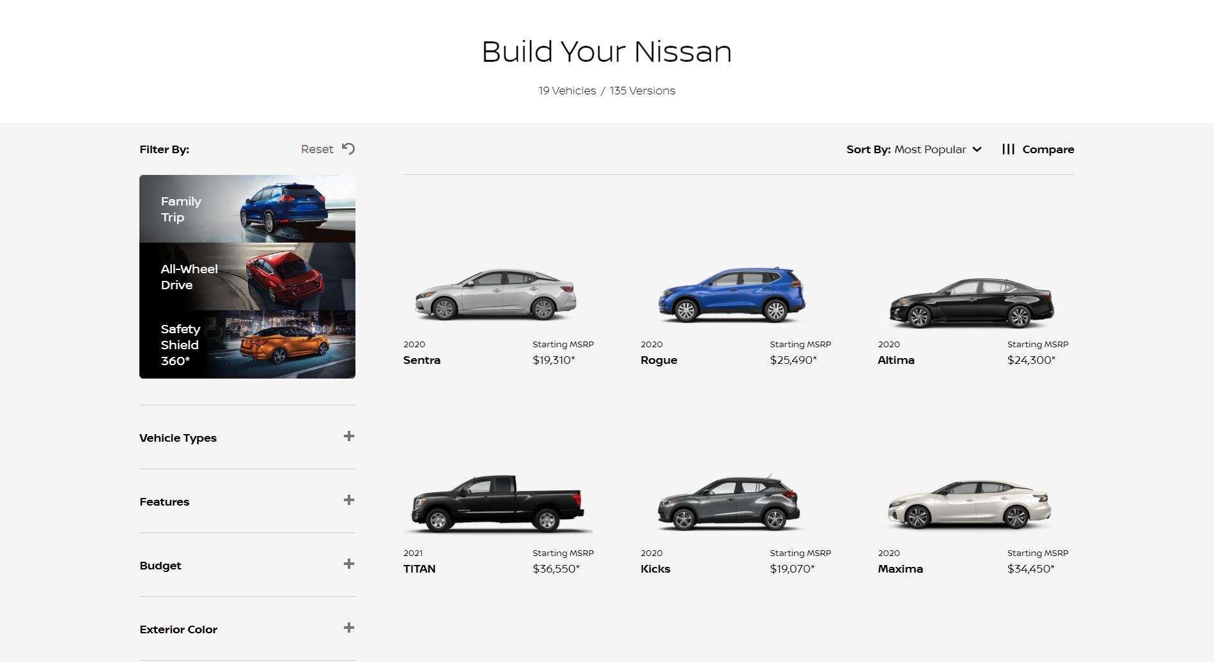The height and width of the screenshot is (662, 1214).
Task: Select the Family Trip filter tile
Action: (x=247, y=209)
